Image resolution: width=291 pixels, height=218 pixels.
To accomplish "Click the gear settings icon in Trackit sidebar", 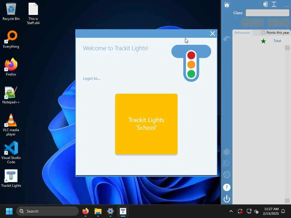I will pyautogui.click(x=227, y=152).
